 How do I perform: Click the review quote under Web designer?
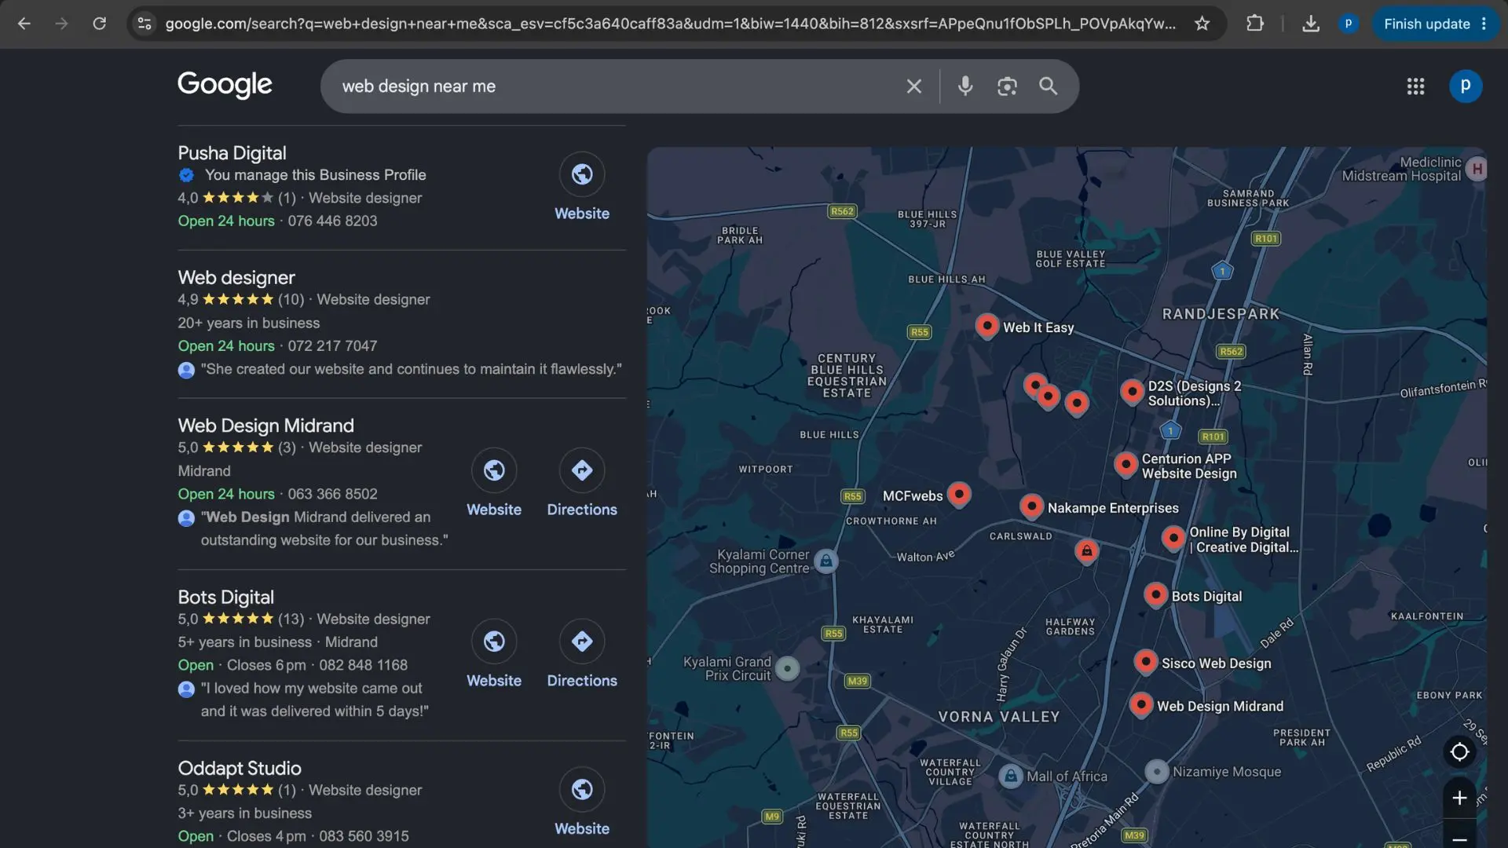(411, 369)
